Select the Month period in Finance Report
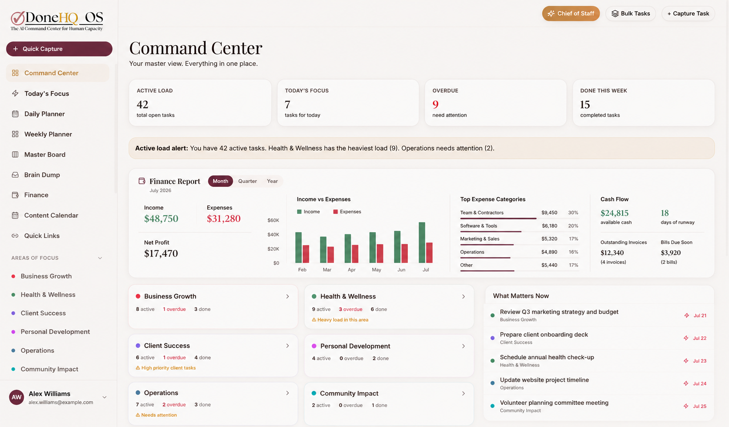729x427 pixels. coord(220,181)
